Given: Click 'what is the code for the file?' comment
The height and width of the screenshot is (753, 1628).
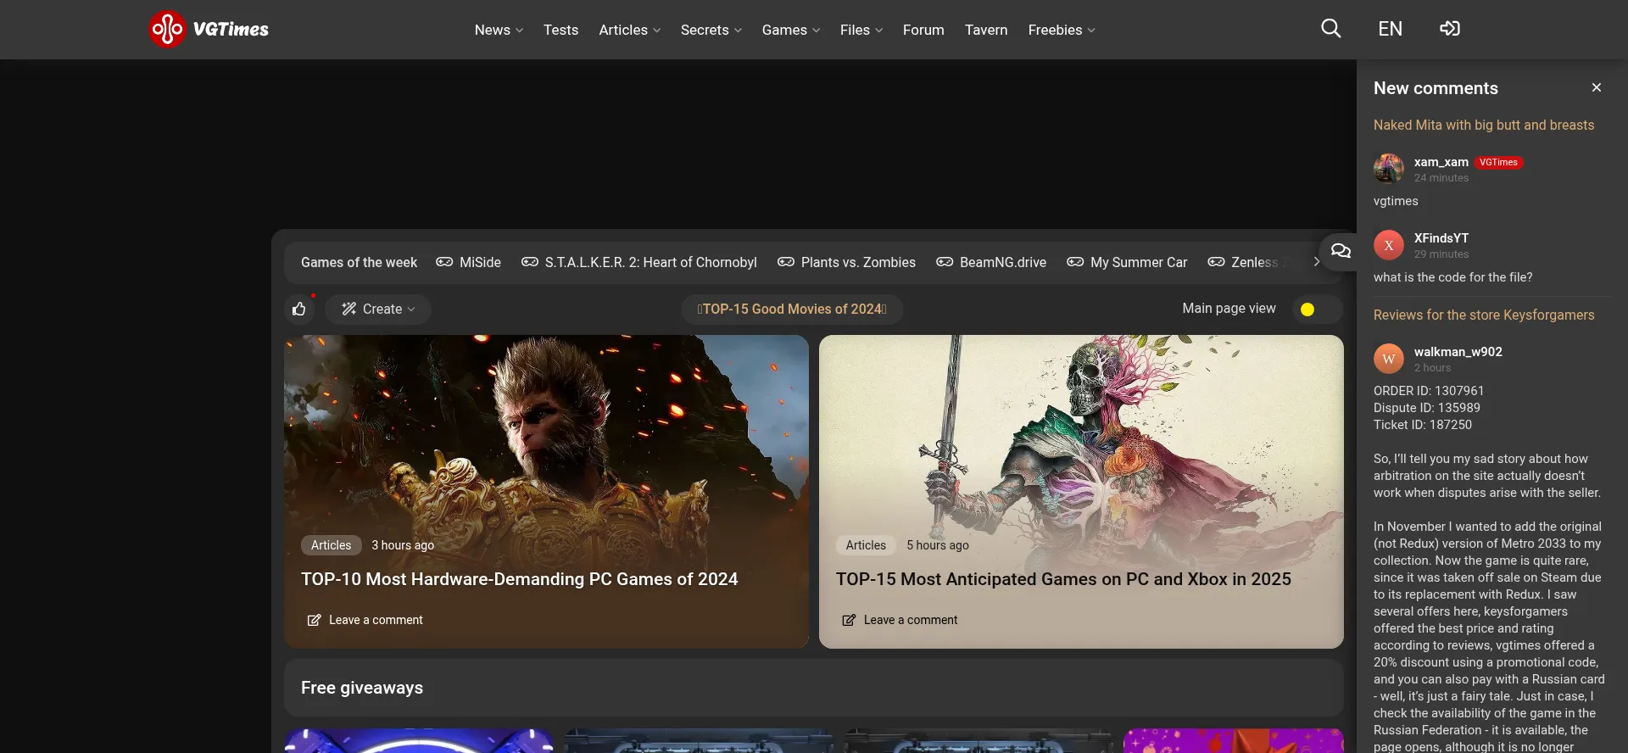Looking at the screenshot, I should point(1452,277).
